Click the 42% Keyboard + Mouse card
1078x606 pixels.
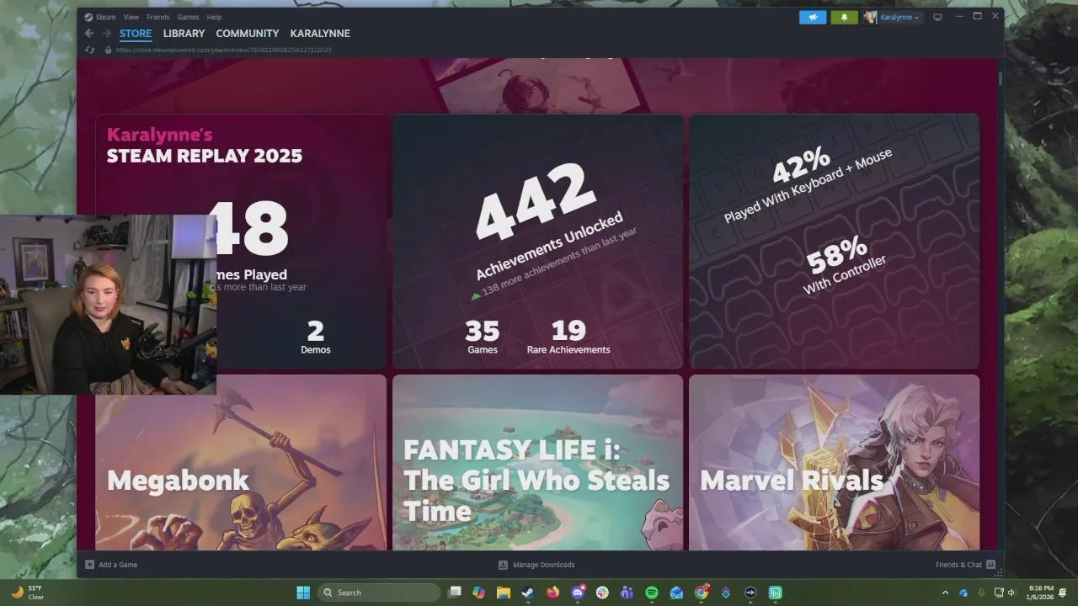pyautogui.click(x=834, y=242)
